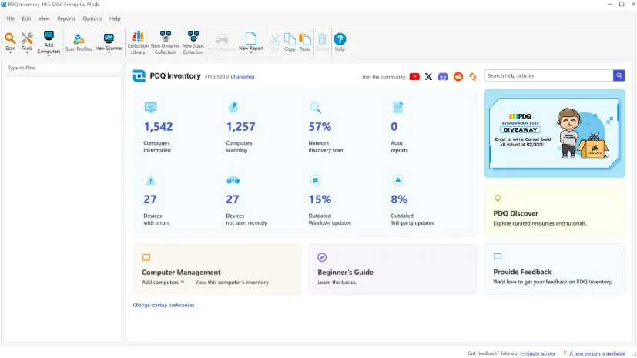Click the 15% Outdated Windows updates value

coord(320,199)
